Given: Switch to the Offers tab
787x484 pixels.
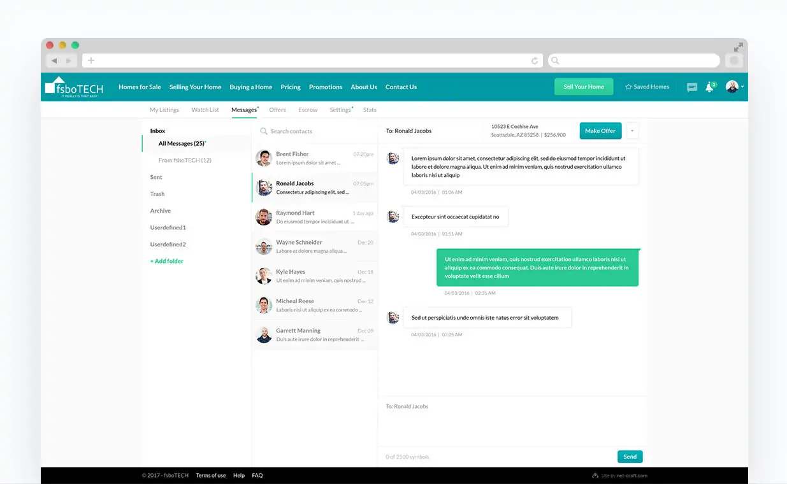Looking at the screenshot, I should pyautogui.click(x=277, y=110).
